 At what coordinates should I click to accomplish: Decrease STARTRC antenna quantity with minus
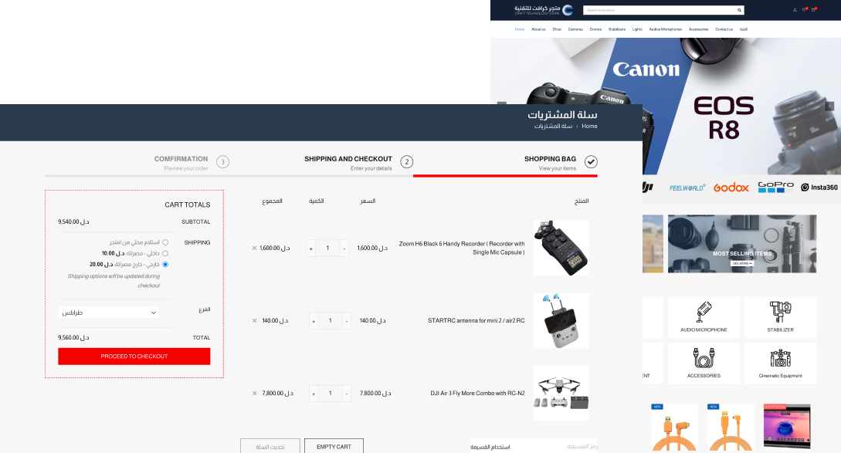pyautogui.click(x=347, y=321)
